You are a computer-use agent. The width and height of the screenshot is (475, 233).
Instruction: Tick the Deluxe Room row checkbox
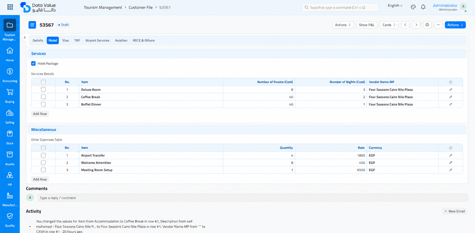43,90
